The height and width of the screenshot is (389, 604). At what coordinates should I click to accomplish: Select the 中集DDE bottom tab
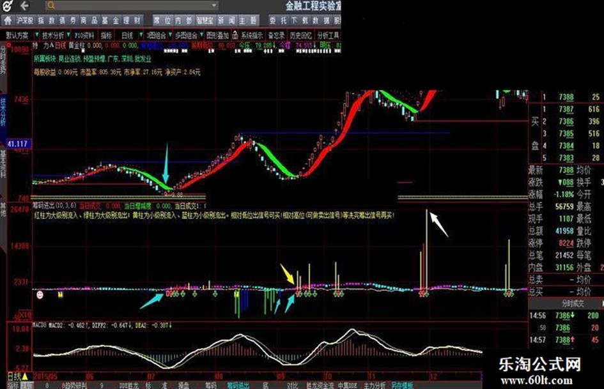point(347,385)
